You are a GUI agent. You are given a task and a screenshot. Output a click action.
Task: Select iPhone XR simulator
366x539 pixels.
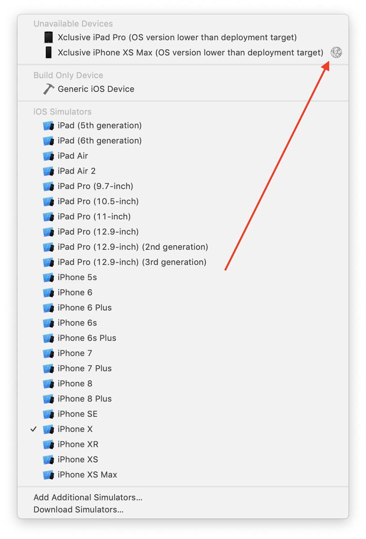click(x=78, y=444)
